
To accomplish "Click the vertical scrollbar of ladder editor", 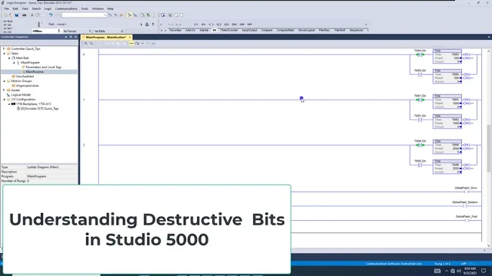I will (x=489, y=148).
